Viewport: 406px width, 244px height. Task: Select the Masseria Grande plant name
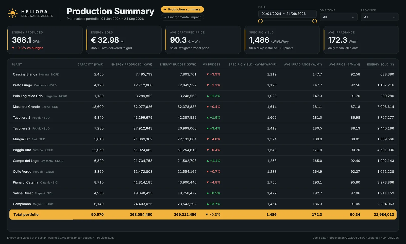pyautogui.click(x=26, y=107)
